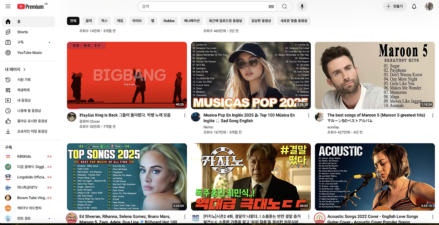Open YouTube Music from the sidebar
The height and width of the screenshot is (225, 439).
click(30, 52)
